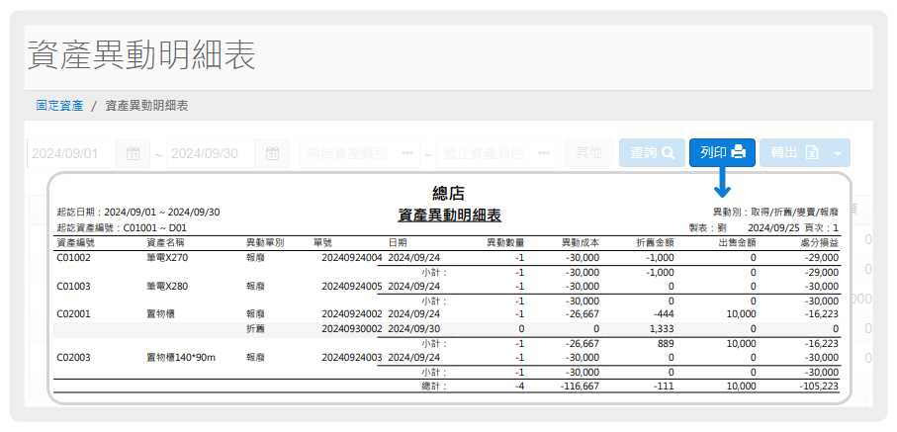Expand the 轉出 dropdown arrow
The width and height of the screenshot is (897, 432).
point(838,153)
